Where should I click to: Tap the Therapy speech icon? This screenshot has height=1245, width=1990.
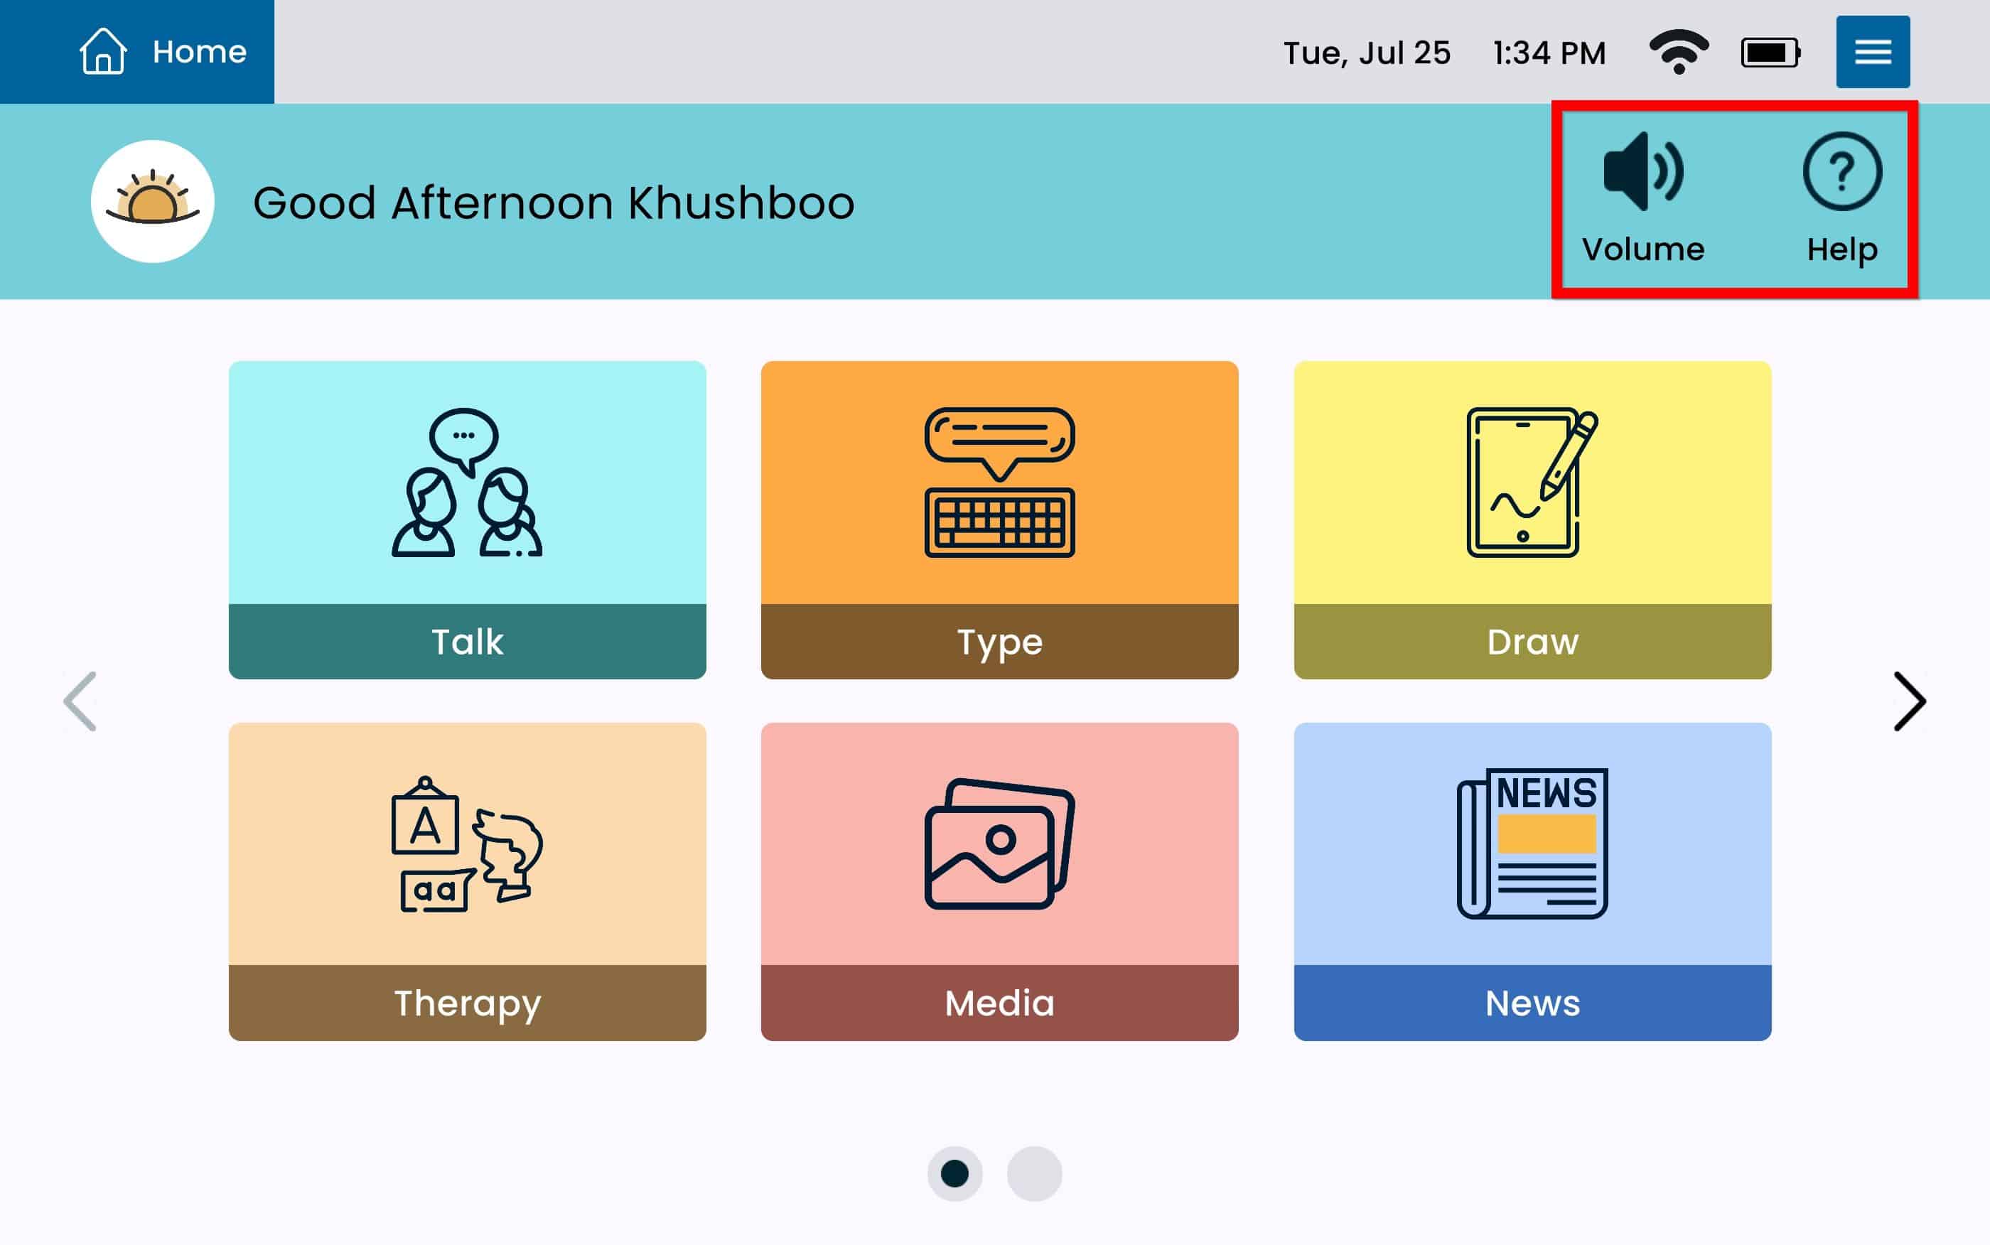coord(467,845)
